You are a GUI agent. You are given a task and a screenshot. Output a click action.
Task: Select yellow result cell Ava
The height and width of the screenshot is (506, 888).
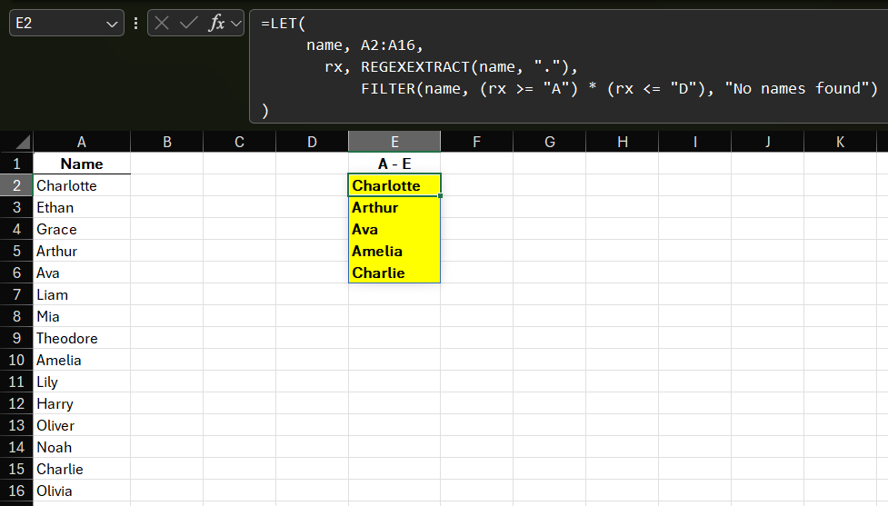(394, 229)
